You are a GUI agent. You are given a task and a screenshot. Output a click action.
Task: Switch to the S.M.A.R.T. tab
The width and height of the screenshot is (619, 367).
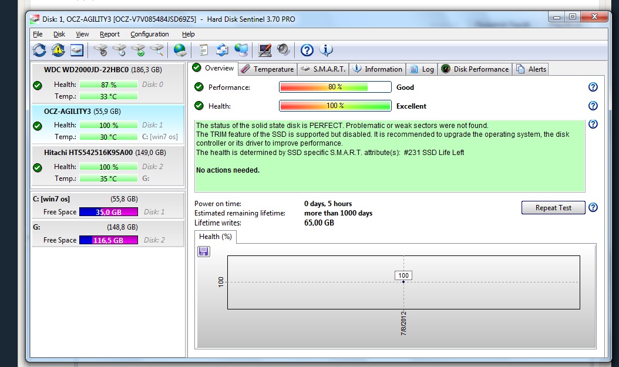point(323,69)
